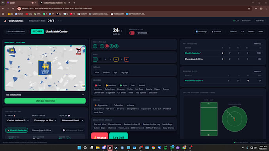The height and width of the screenshot is (151, 269).
Task: View full batting scorecard
Action: coord(258,44)
